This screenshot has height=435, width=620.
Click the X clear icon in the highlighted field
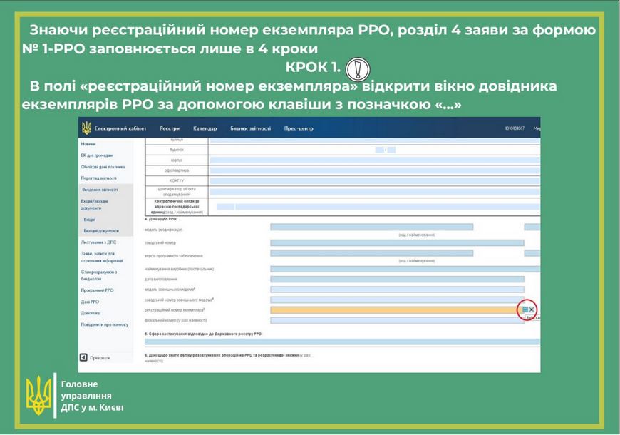tap(532, 309)
